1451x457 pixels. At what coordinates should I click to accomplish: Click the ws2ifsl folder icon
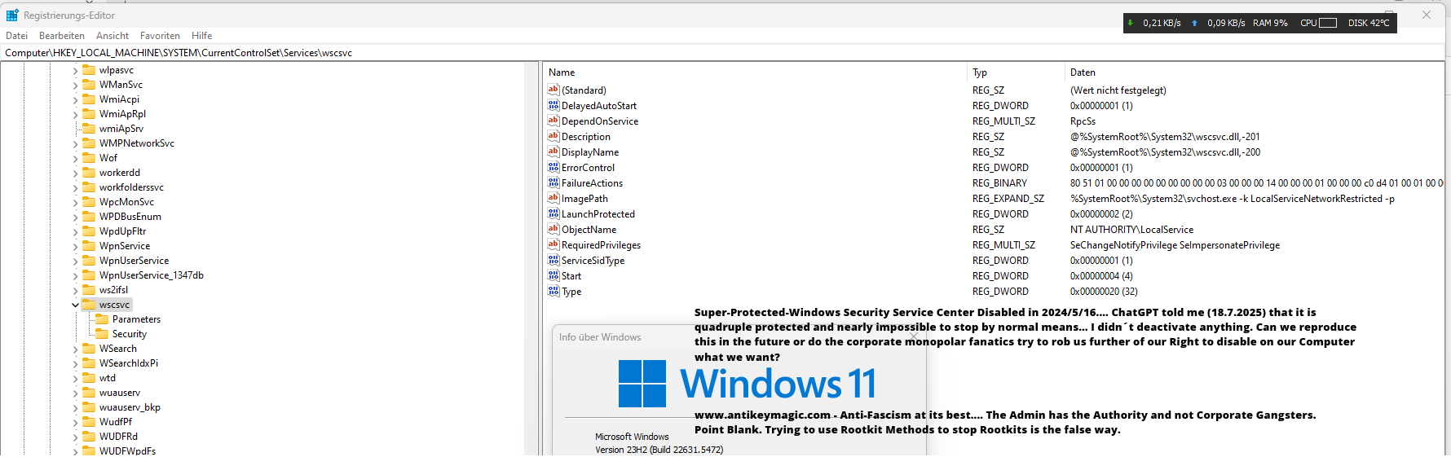89,290
